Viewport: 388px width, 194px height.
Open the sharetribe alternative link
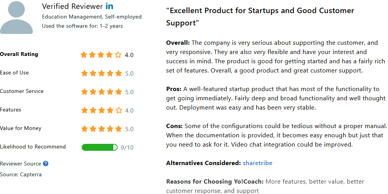(x=257, y=163)
